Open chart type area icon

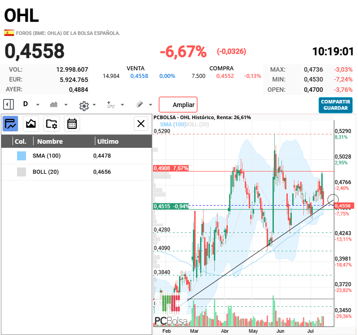tap(54, 105)
